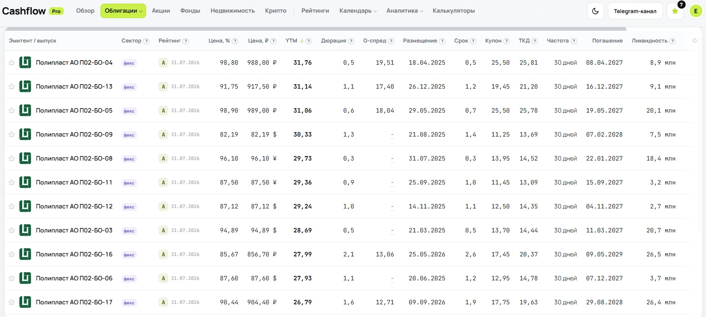Click issuer logo of П02-БО-16 row

pyautogui.click(x=25, y=254)
